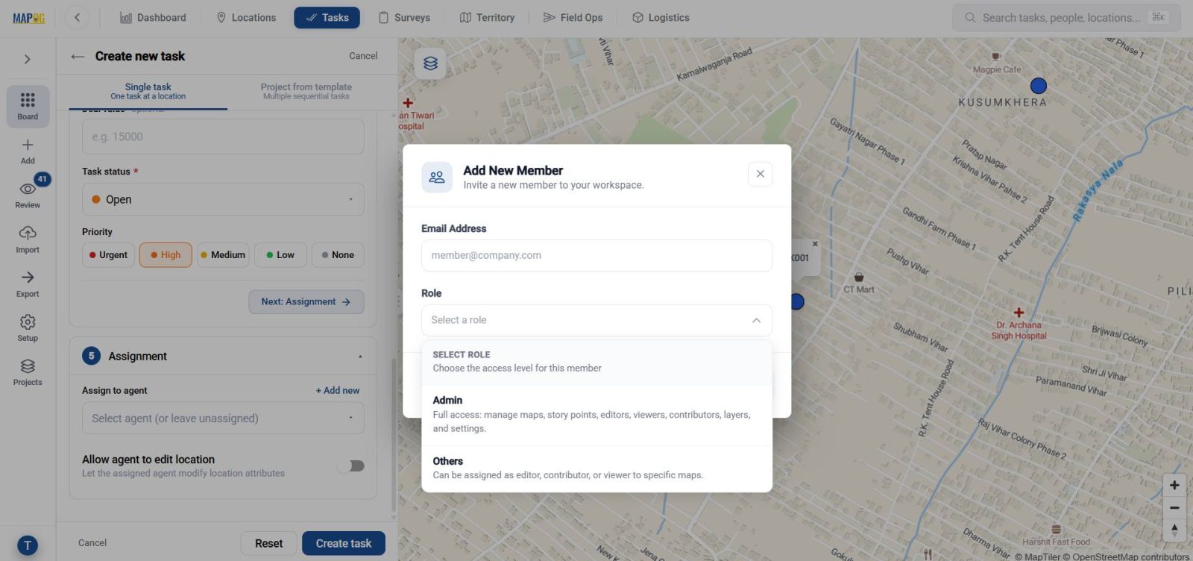Click the deal value input field
Viewport: 1193px width, 561px height.
223,137
